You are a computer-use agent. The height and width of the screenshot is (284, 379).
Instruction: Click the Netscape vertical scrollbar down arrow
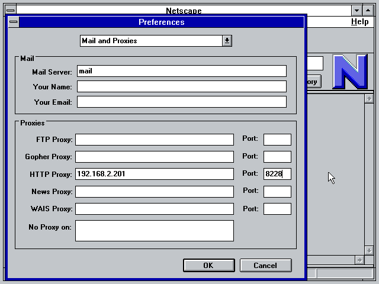pos(369,250)
